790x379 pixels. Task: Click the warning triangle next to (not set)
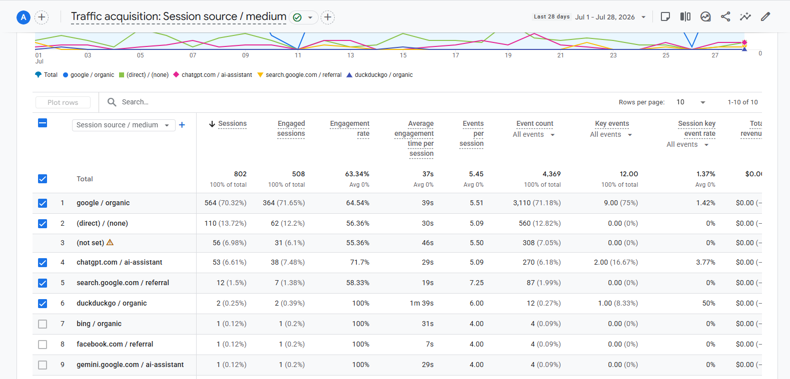click(110, 242)
